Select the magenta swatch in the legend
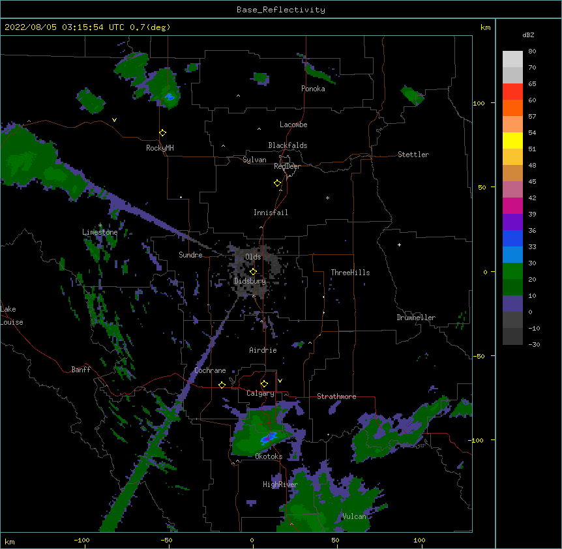Screen dimensions: 562x549 click(x=512, y=205)
